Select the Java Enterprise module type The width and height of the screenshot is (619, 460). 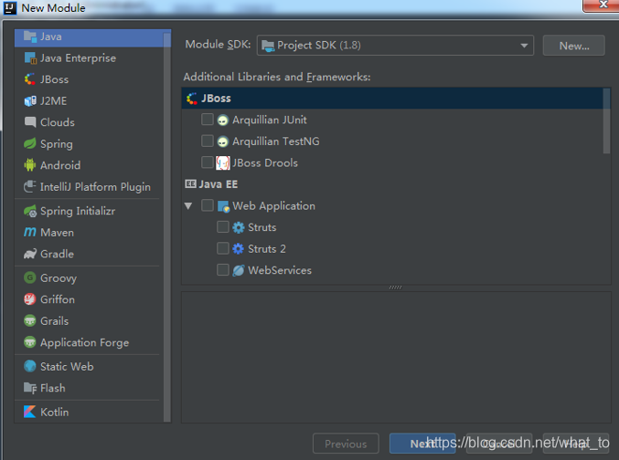click(x=89, y=57)
